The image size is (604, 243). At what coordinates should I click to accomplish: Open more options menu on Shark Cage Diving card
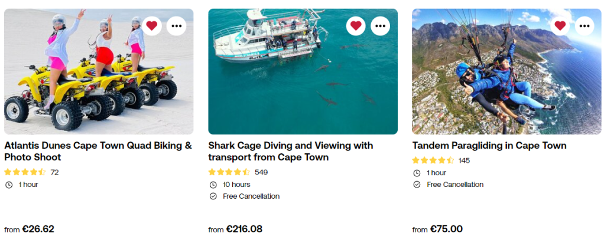380,25
